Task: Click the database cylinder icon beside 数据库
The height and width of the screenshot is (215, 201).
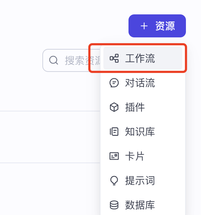Action: 114,205
